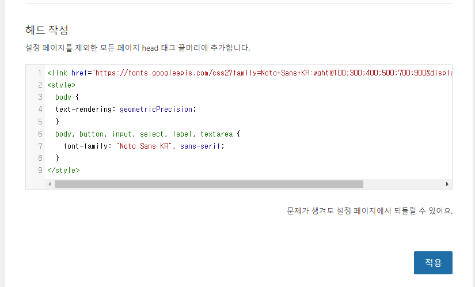Image resolution: width=475 pixels, height=287 pixels.
Task: Click the textarea selector on line 6
Action: [x=216, y=134]
